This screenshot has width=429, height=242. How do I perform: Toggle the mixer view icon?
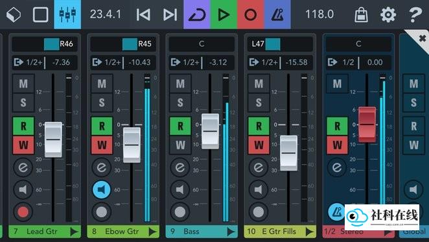pos(67,14)
